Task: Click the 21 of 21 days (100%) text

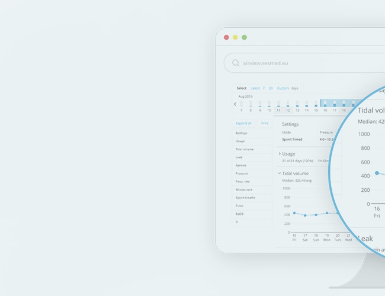Action: pos(297,161)
